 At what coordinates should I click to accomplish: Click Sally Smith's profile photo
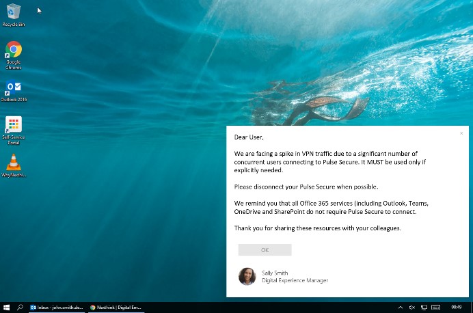[x=247, y=276]
